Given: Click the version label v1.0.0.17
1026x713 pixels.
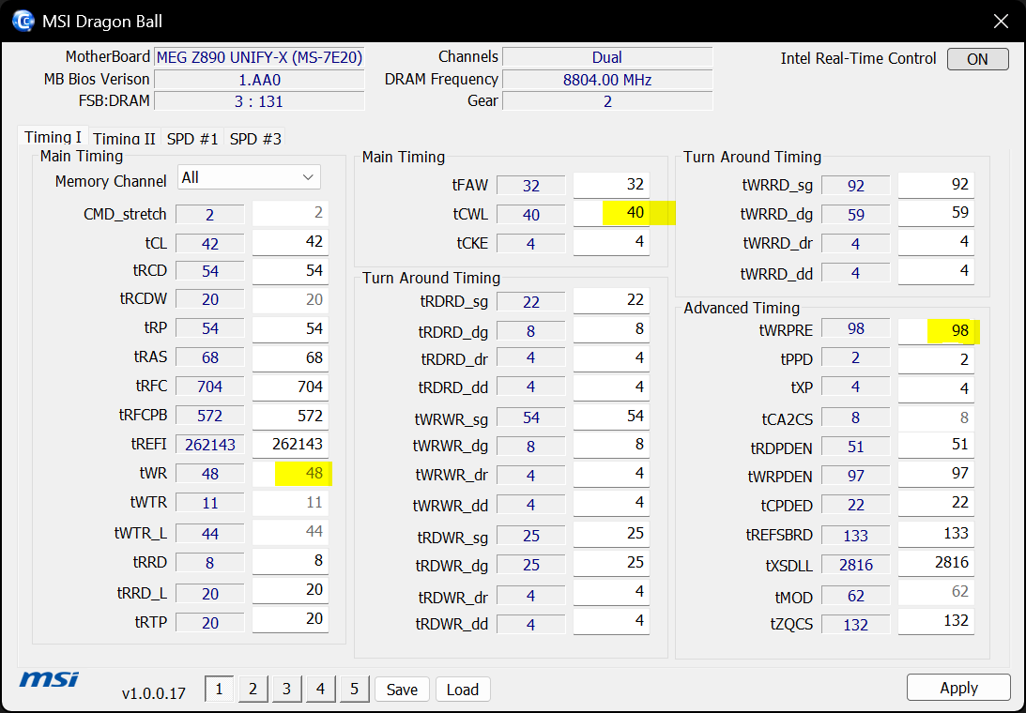Looking at the screenshot, I should point(154,692).
